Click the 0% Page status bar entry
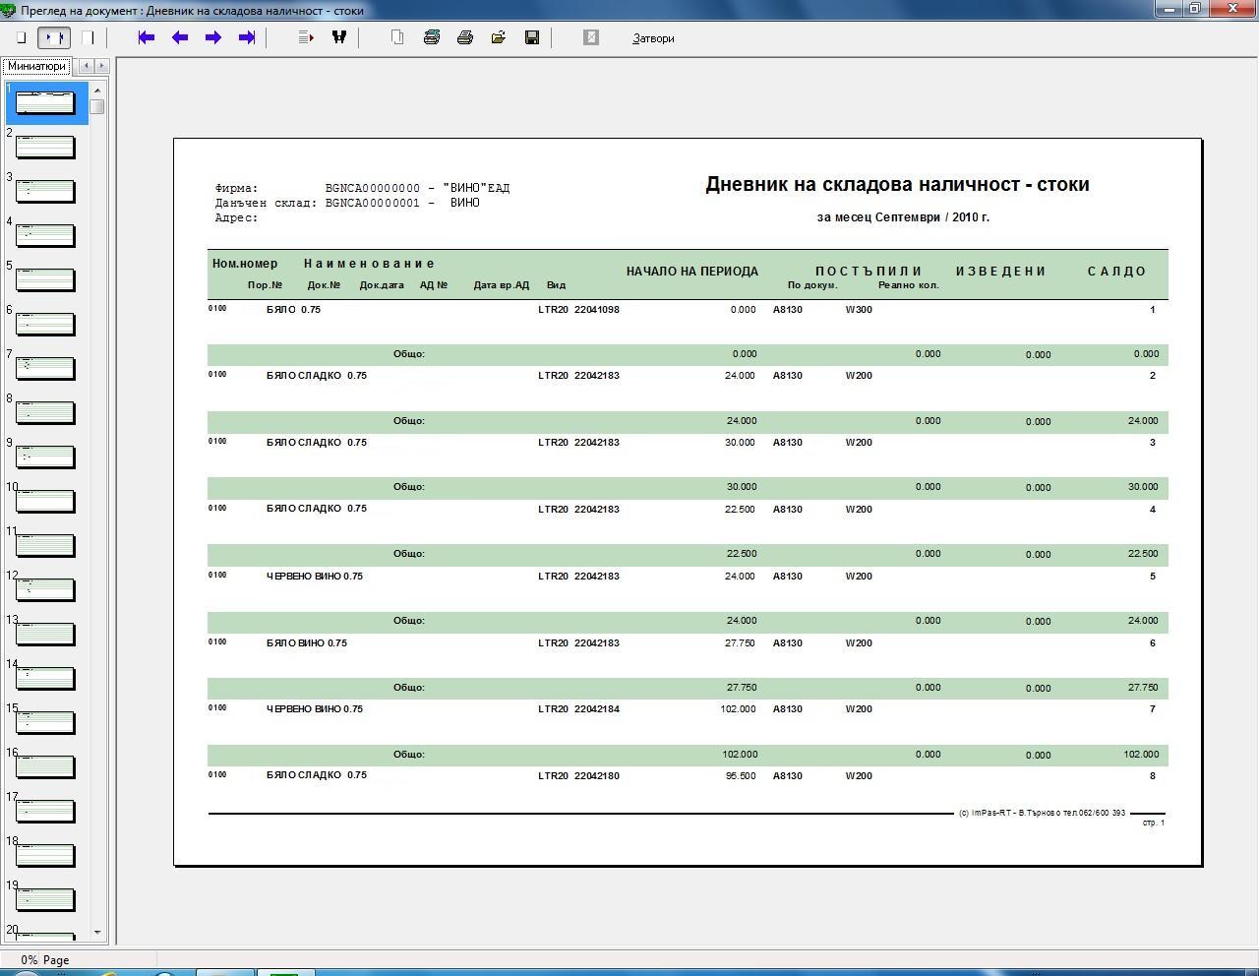 point(45,960)
